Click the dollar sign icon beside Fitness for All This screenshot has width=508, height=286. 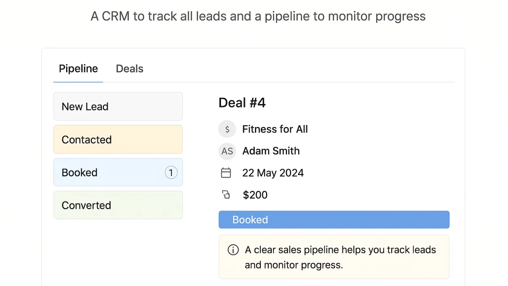(x=227, y=129)
